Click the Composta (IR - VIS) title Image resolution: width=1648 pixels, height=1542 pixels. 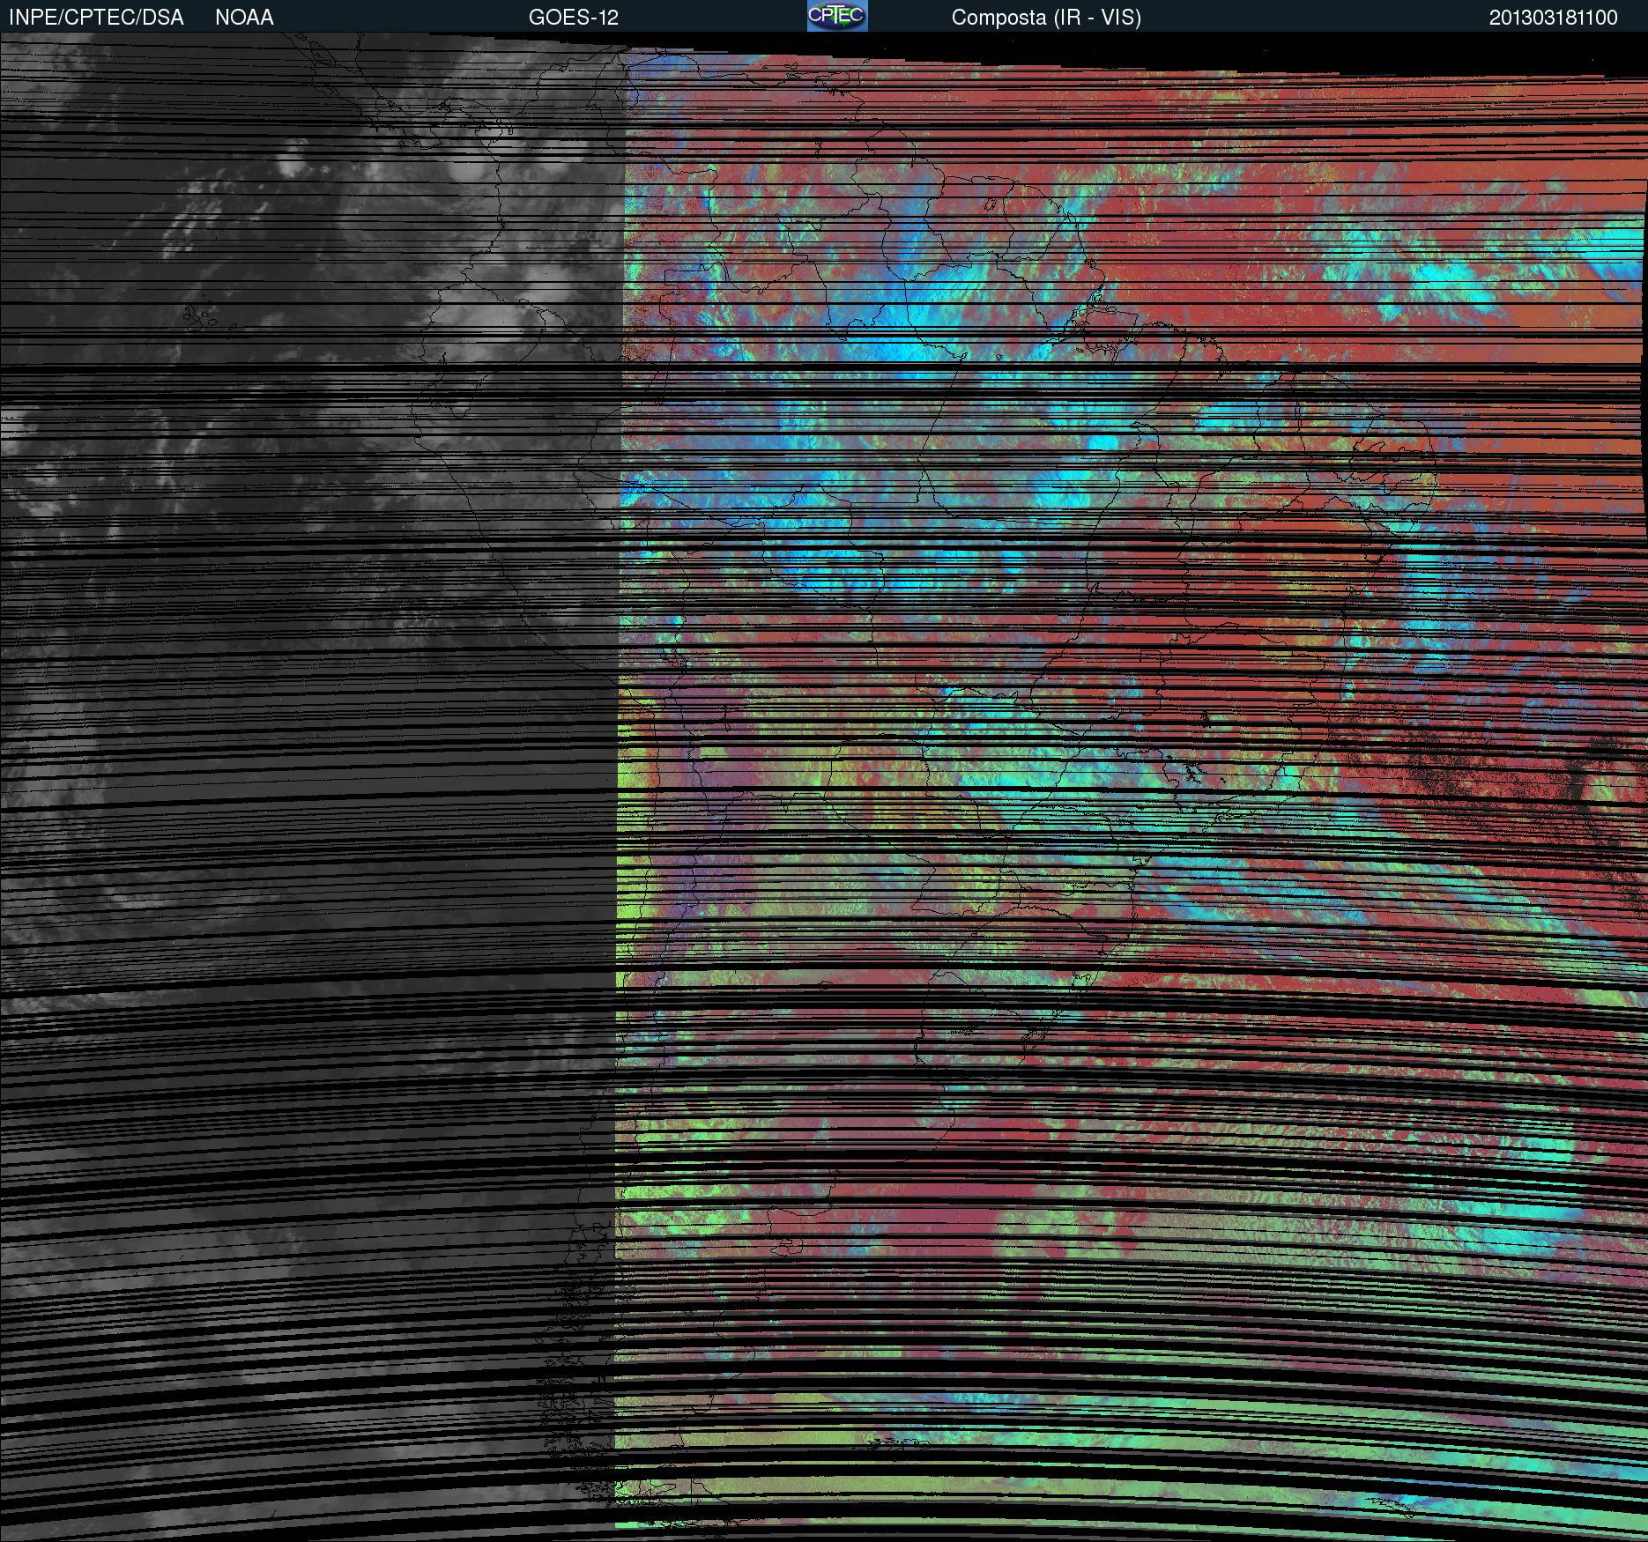pyautogui.click(x=1046, y=18)
